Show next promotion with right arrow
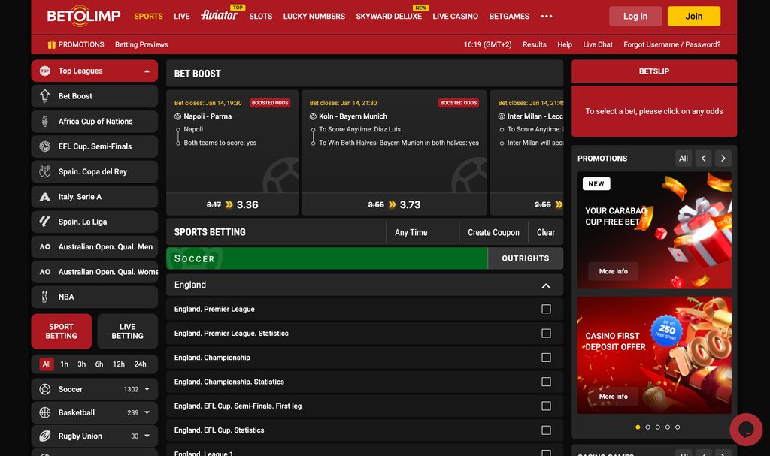Viewport: 770px width, 456px height. coord(723,158)
